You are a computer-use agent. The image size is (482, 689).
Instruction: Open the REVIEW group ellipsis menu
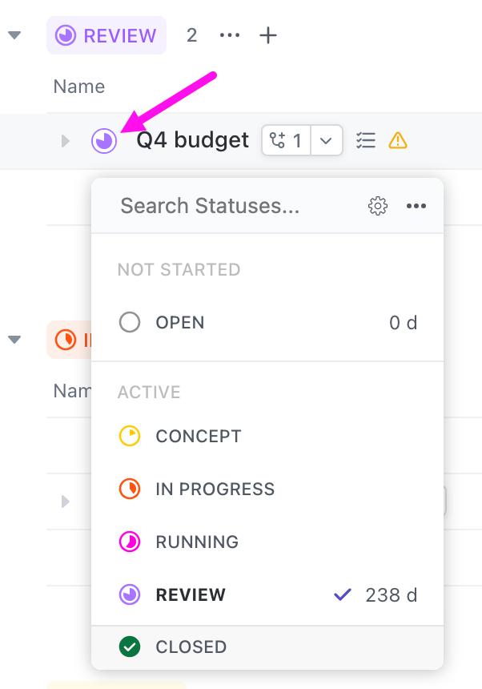point(230,36)
